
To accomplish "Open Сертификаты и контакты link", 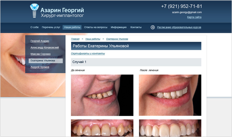I will point(88,53).
